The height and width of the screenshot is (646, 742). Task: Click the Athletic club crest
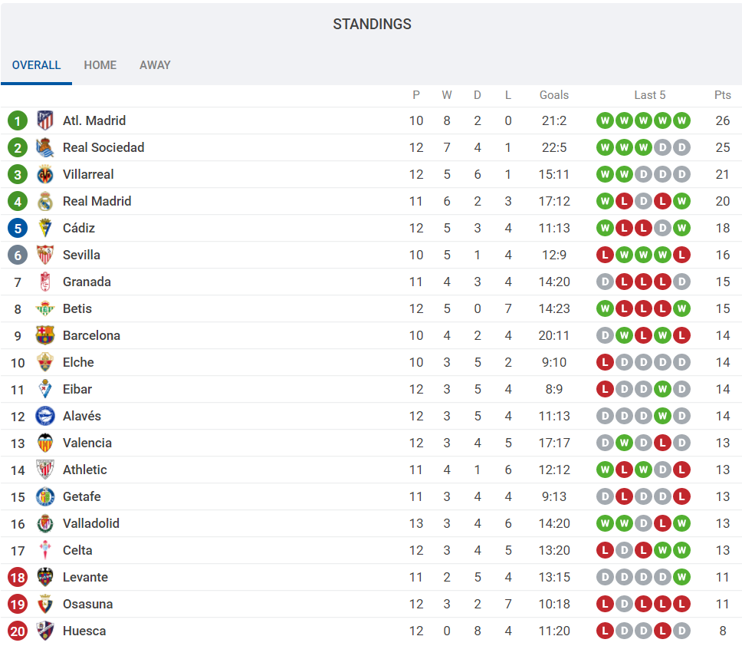coord(45,470)
